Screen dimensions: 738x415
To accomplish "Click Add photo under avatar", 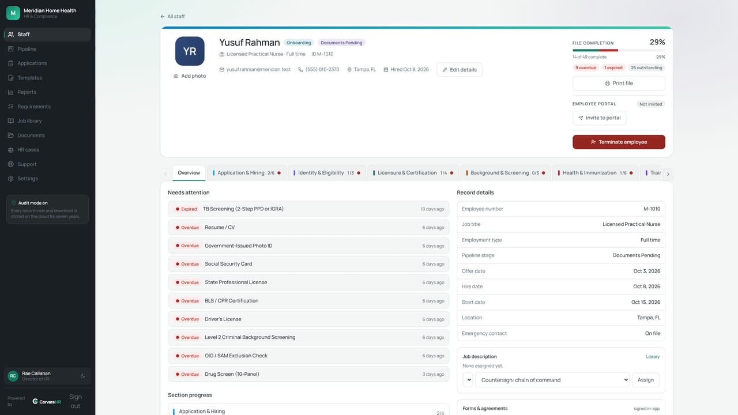I will (190, 76).
